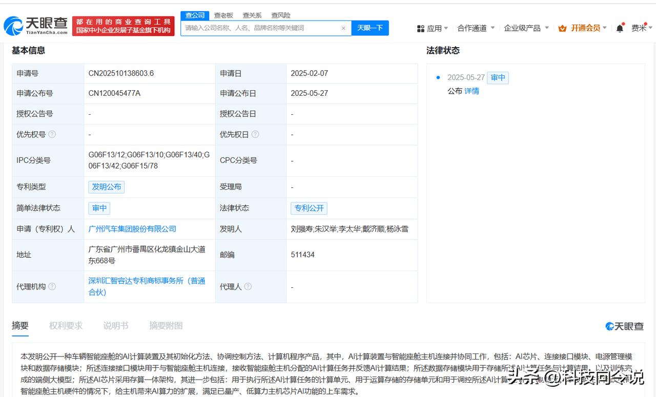
Task: Switch to the 摘要 tab
Action: click(x=20, y=326)
